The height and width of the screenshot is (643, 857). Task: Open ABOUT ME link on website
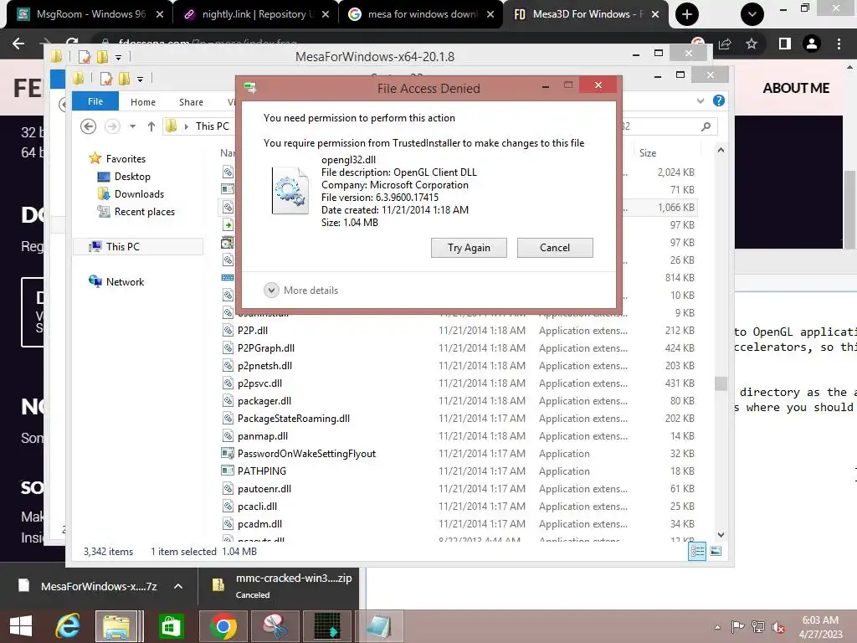796,88
